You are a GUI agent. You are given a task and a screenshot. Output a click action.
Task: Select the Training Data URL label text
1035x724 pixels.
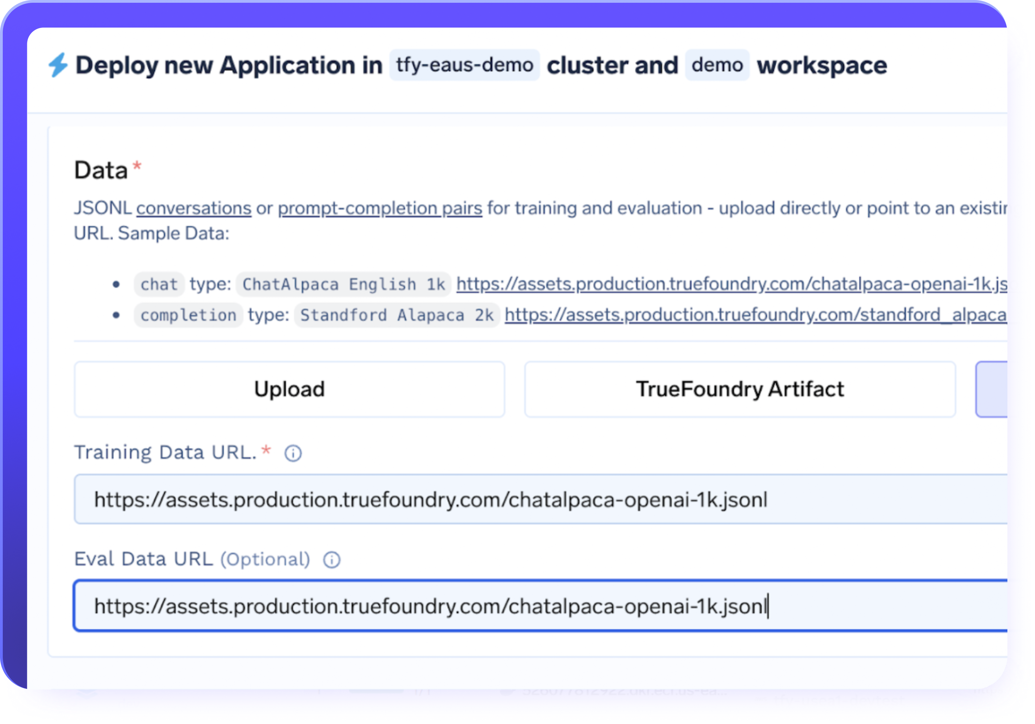[166, 452]
